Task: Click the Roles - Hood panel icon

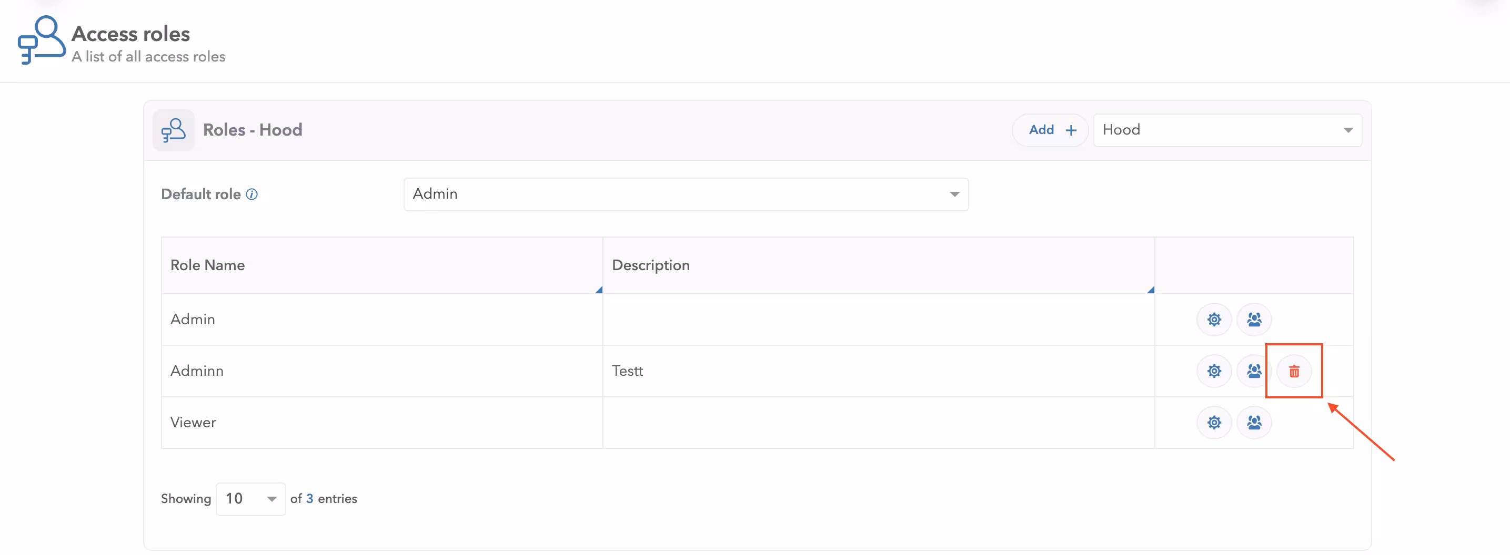Action: (174, 130)
